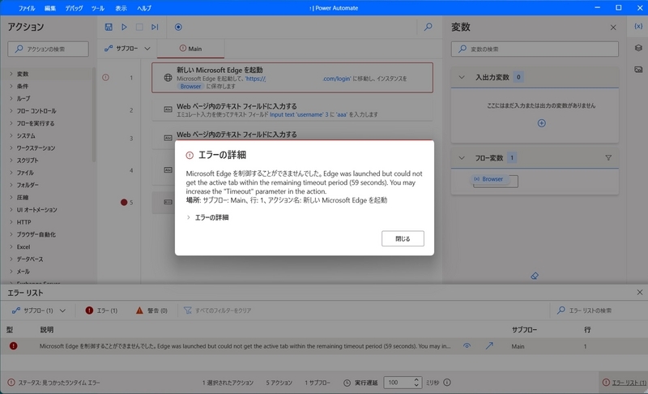Viewport: 648px width, 394px height.
Task: Open 編集 menu
Action: coord(50,8)
